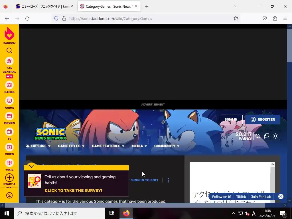Screen dimensions: 292x219
Task: Open the user profile icon in sidebar
Action: coord(9,195)
